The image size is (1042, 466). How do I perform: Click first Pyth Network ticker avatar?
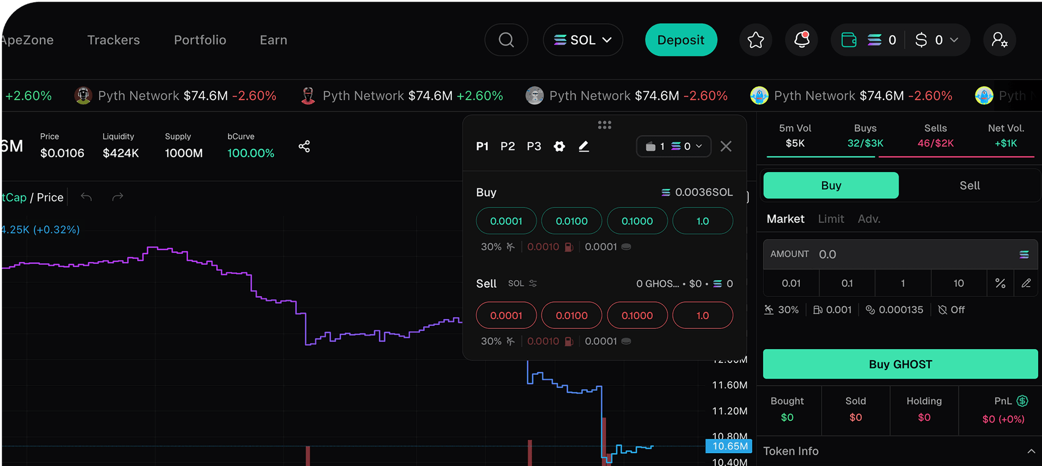click(x=83, y=96)
